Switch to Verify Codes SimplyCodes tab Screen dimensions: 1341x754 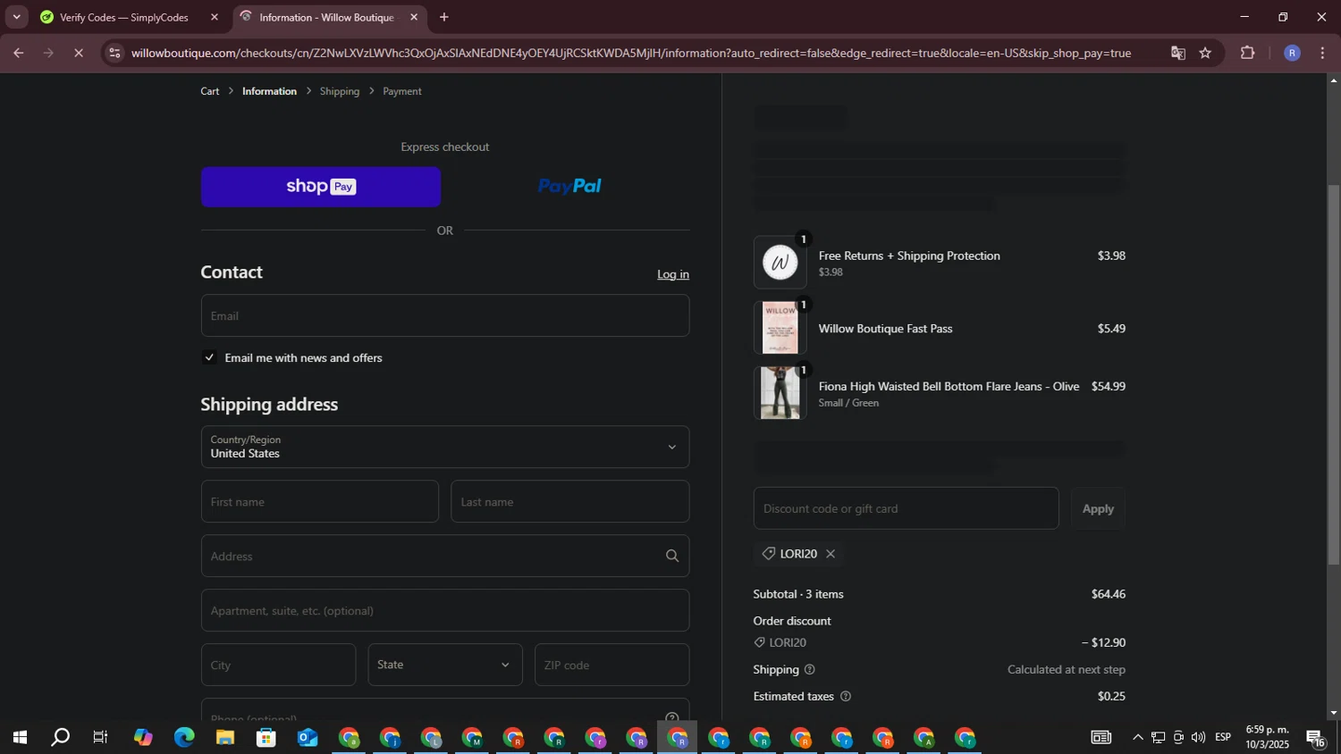click(125, 17)
